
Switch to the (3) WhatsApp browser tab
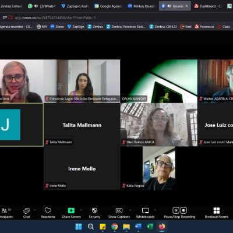42,6
